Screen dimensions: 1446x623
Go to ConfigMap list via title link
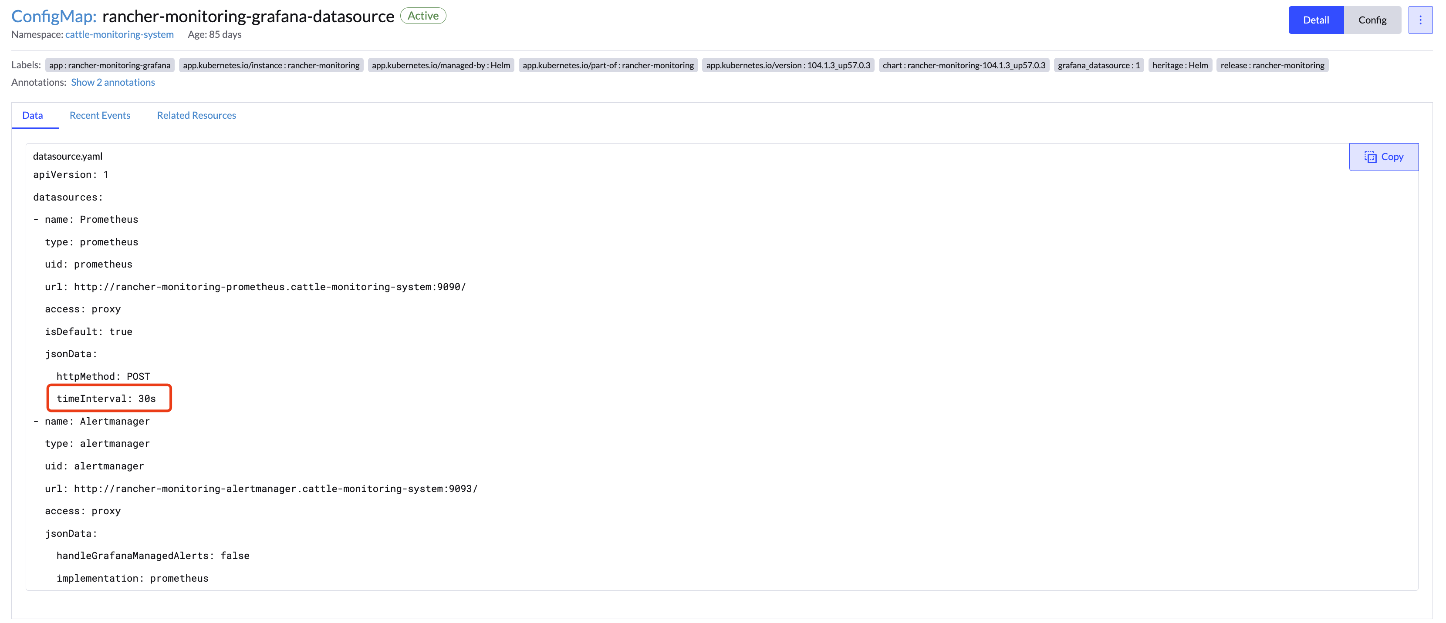point(54,16)
